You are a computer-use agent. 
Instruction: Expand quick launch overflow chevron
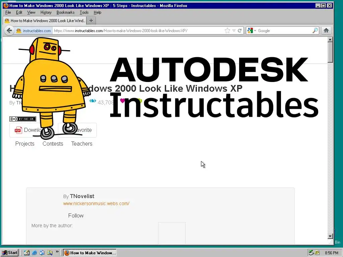pos(57,252)
